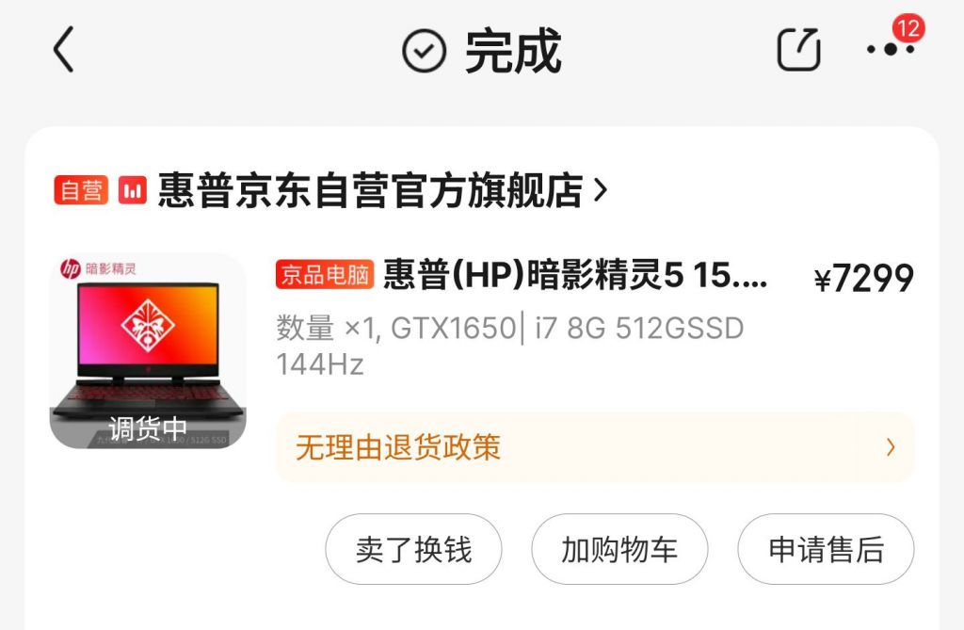Viewport: 964px width, 630px height.
Task: Open the 惠普京东自营官方旗舰店 store link
Action: pos(370,190)
